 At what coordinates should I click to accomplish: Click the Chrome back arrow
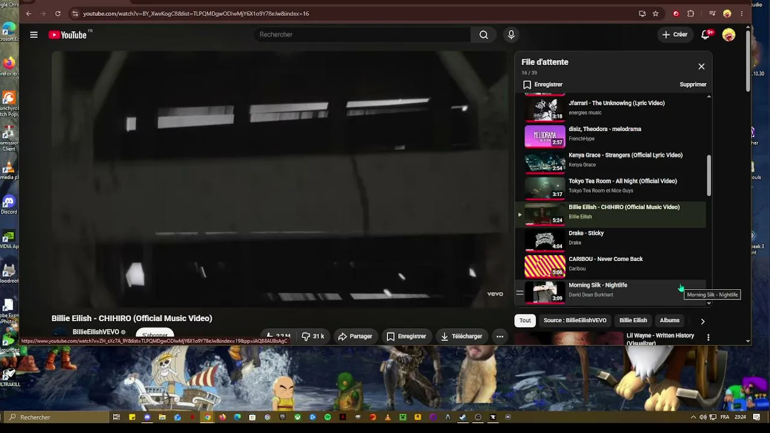[28, 13]
